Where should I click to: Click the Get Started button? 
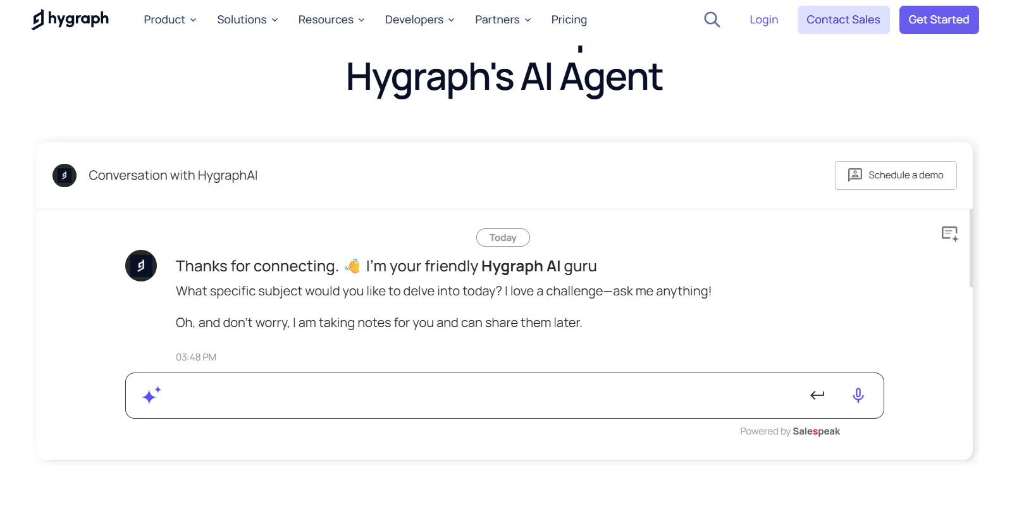[939, 20]
